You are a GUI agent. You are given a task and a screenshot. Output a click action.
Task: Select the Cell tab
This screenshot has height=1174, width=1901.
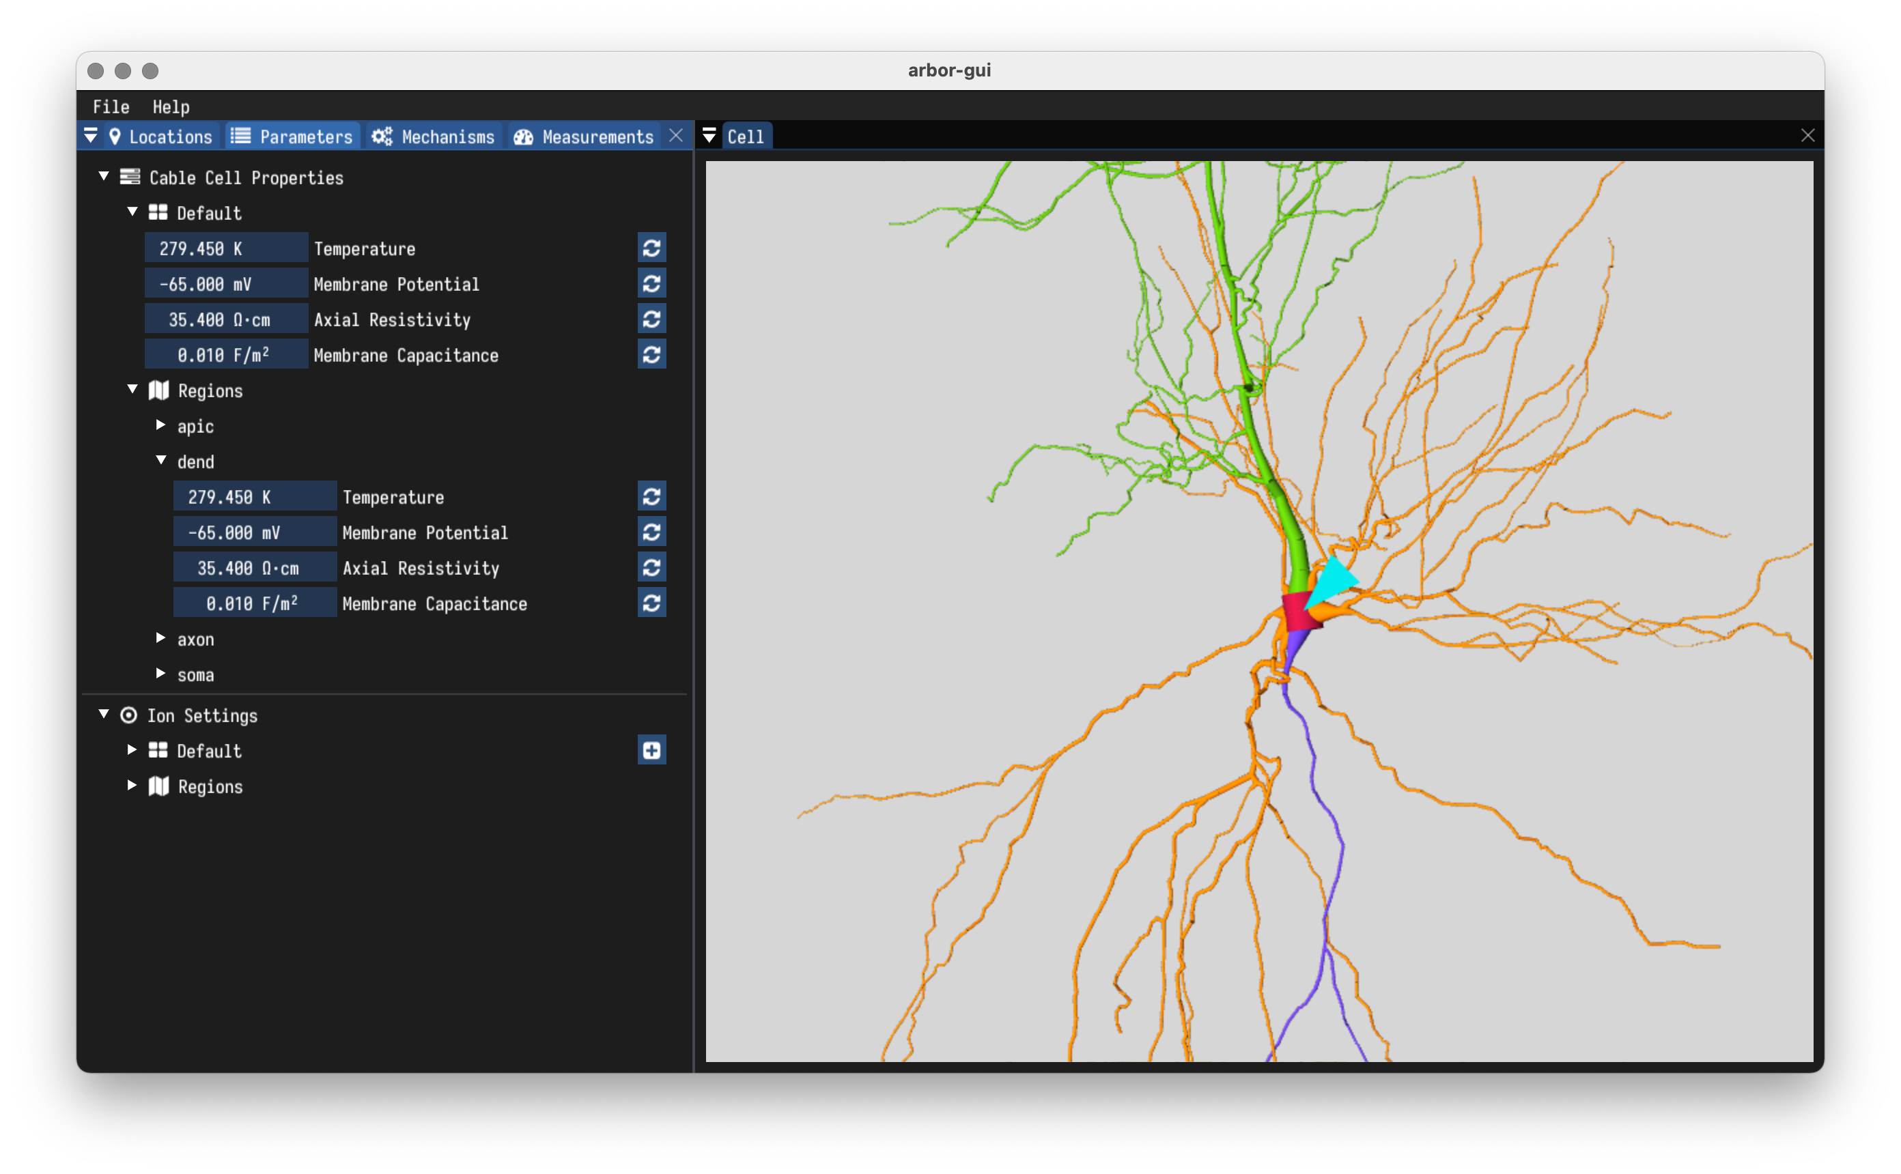(x=746, y=136)
